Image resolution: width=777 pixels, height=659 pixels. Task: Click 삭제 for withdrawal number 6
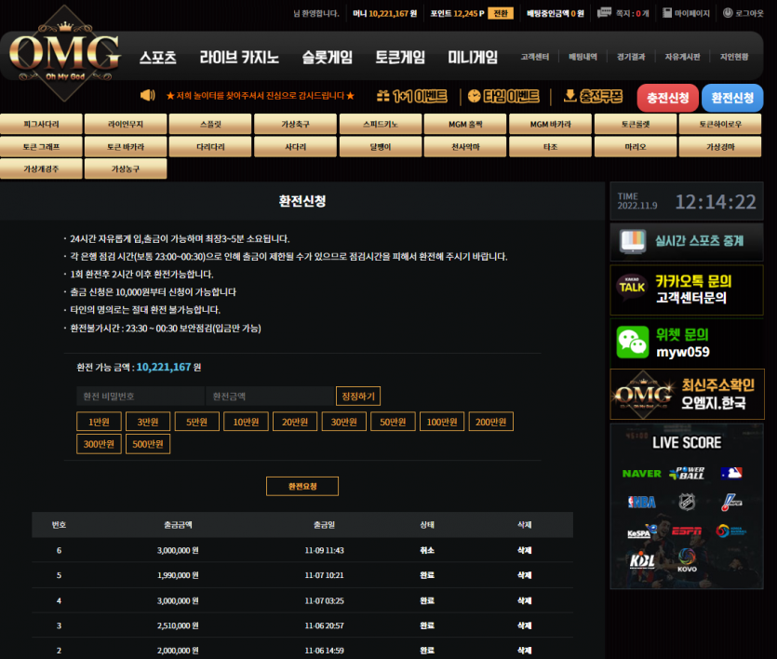(x=524, y=550)
